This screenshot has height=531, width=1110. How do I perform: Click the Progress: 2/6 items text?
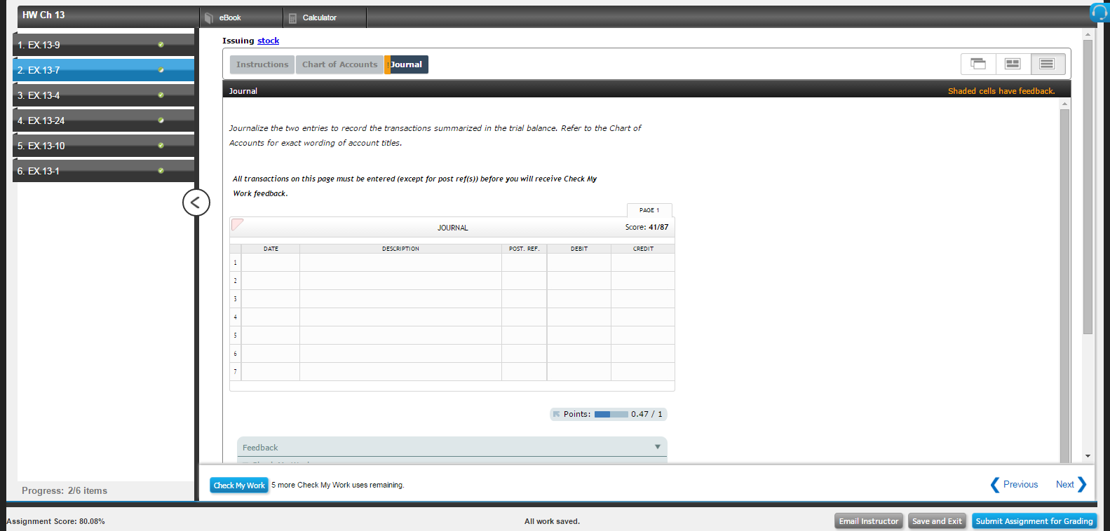coord(65,490)
